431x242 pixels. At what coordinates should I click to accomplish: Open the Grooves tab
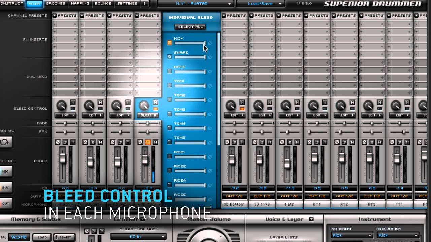[x=56, y=4]
